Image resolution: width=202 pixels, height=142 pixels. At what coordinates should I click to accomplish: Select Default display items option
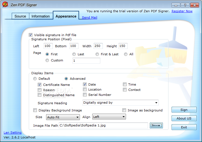click(x=35, y=79)
